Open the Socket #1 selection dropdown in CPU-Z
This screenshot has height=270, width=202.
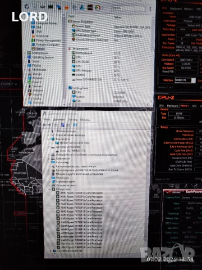pos(185,80)
